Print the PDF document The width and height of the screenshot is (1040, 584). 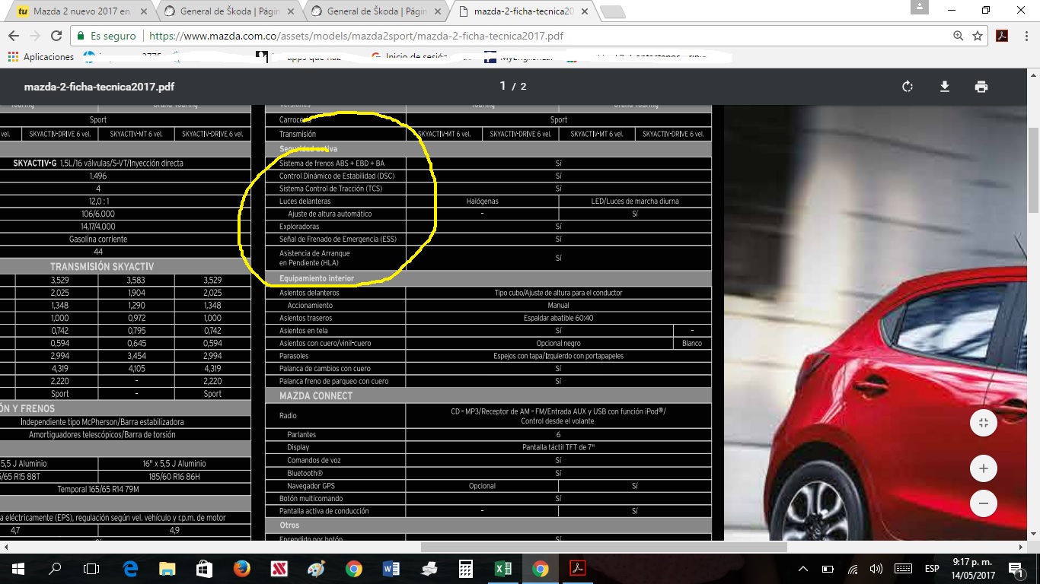tap(981, 87)
